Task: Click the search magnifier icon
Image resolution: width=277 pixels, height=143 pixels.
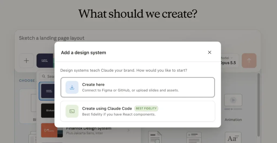Action: tap(44, 76)
